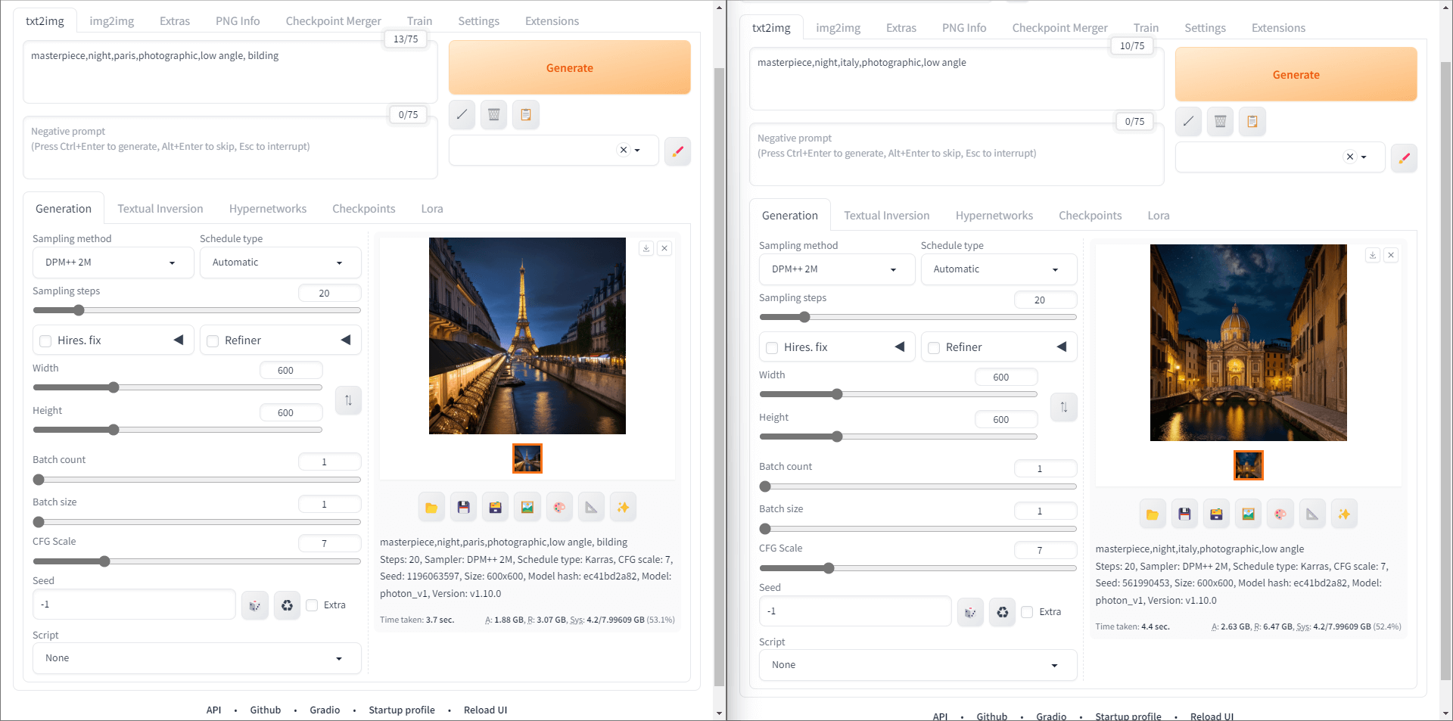The height and width of the screenshot is (721, 1453).
Task: Open output folder icon in left window
Action: [x=431, y=508]
